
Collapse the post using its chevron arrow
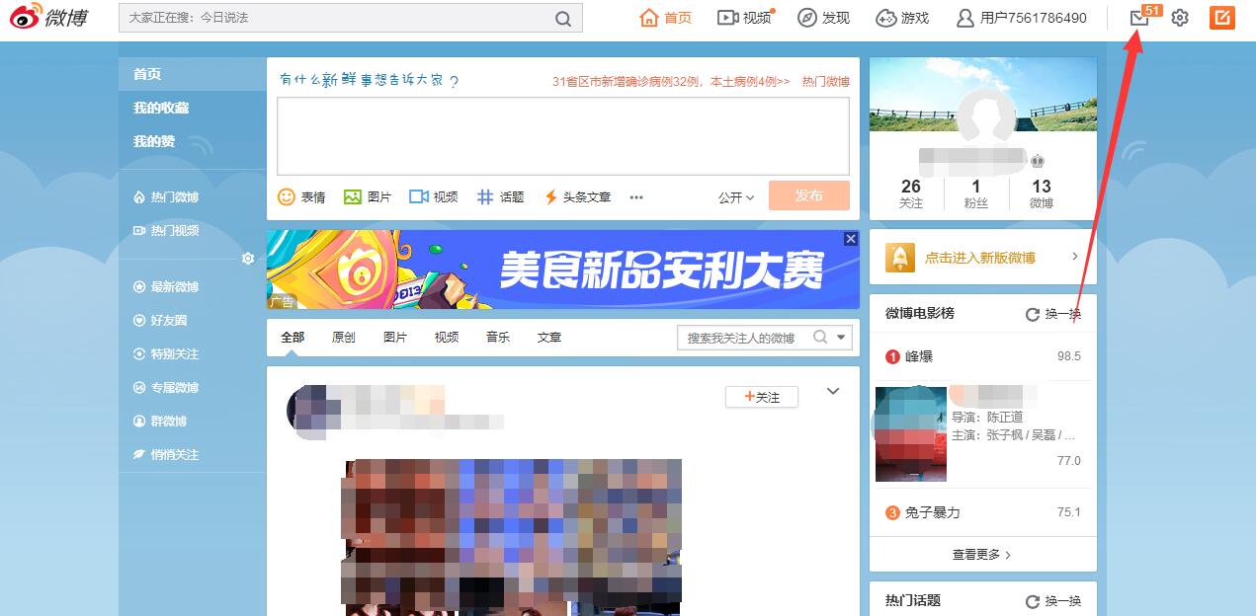[x=833, y=391]
